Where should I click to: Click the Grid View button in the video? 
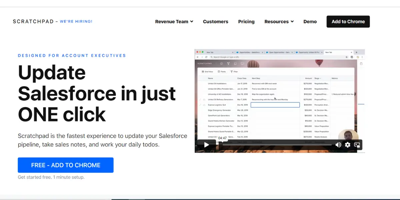207,72
